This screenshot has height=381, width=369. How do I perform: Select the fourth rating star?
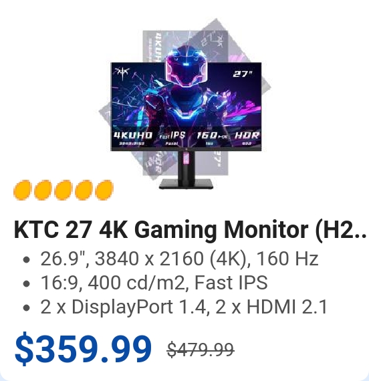pyautogui.click(x=84, y=190)
